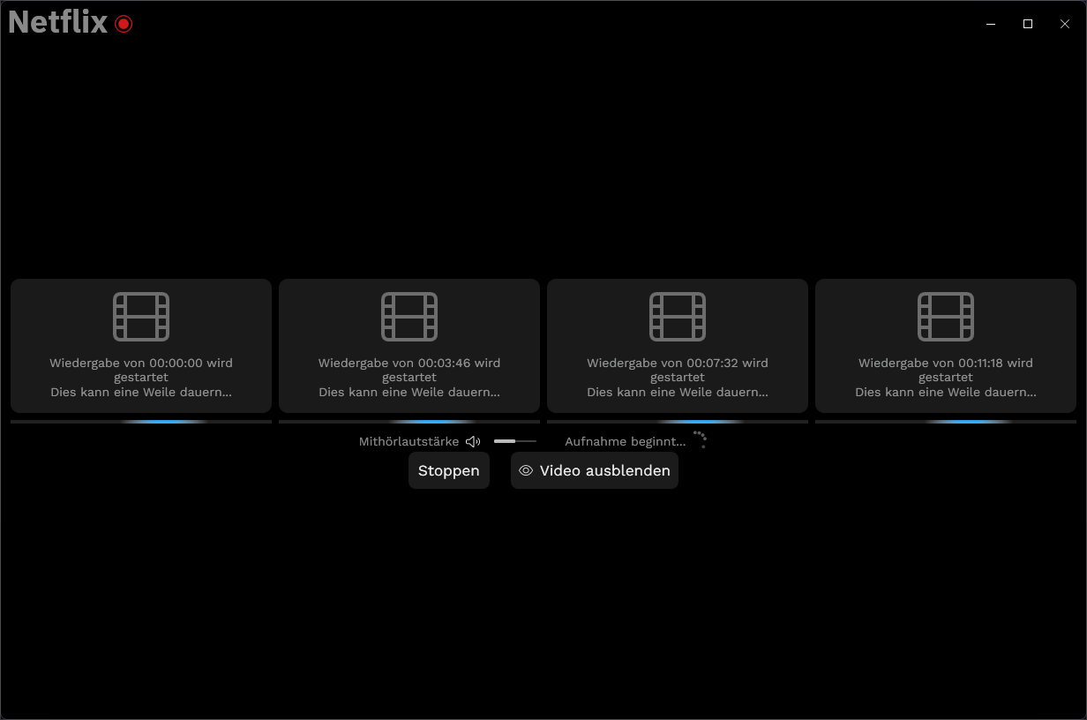Adjust the Mithörlautstärke volume slider
1087x720 pixels.
pos(515,440)
